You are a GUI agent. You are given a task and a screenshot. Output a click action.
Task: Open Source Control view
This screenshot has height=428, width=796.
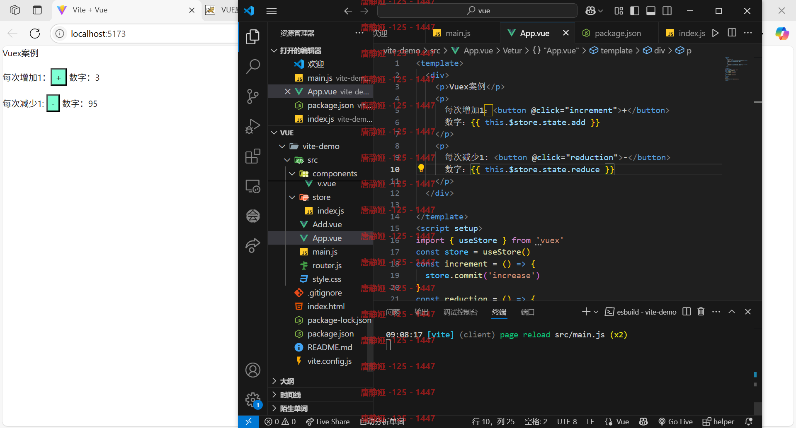pos(253,96)
